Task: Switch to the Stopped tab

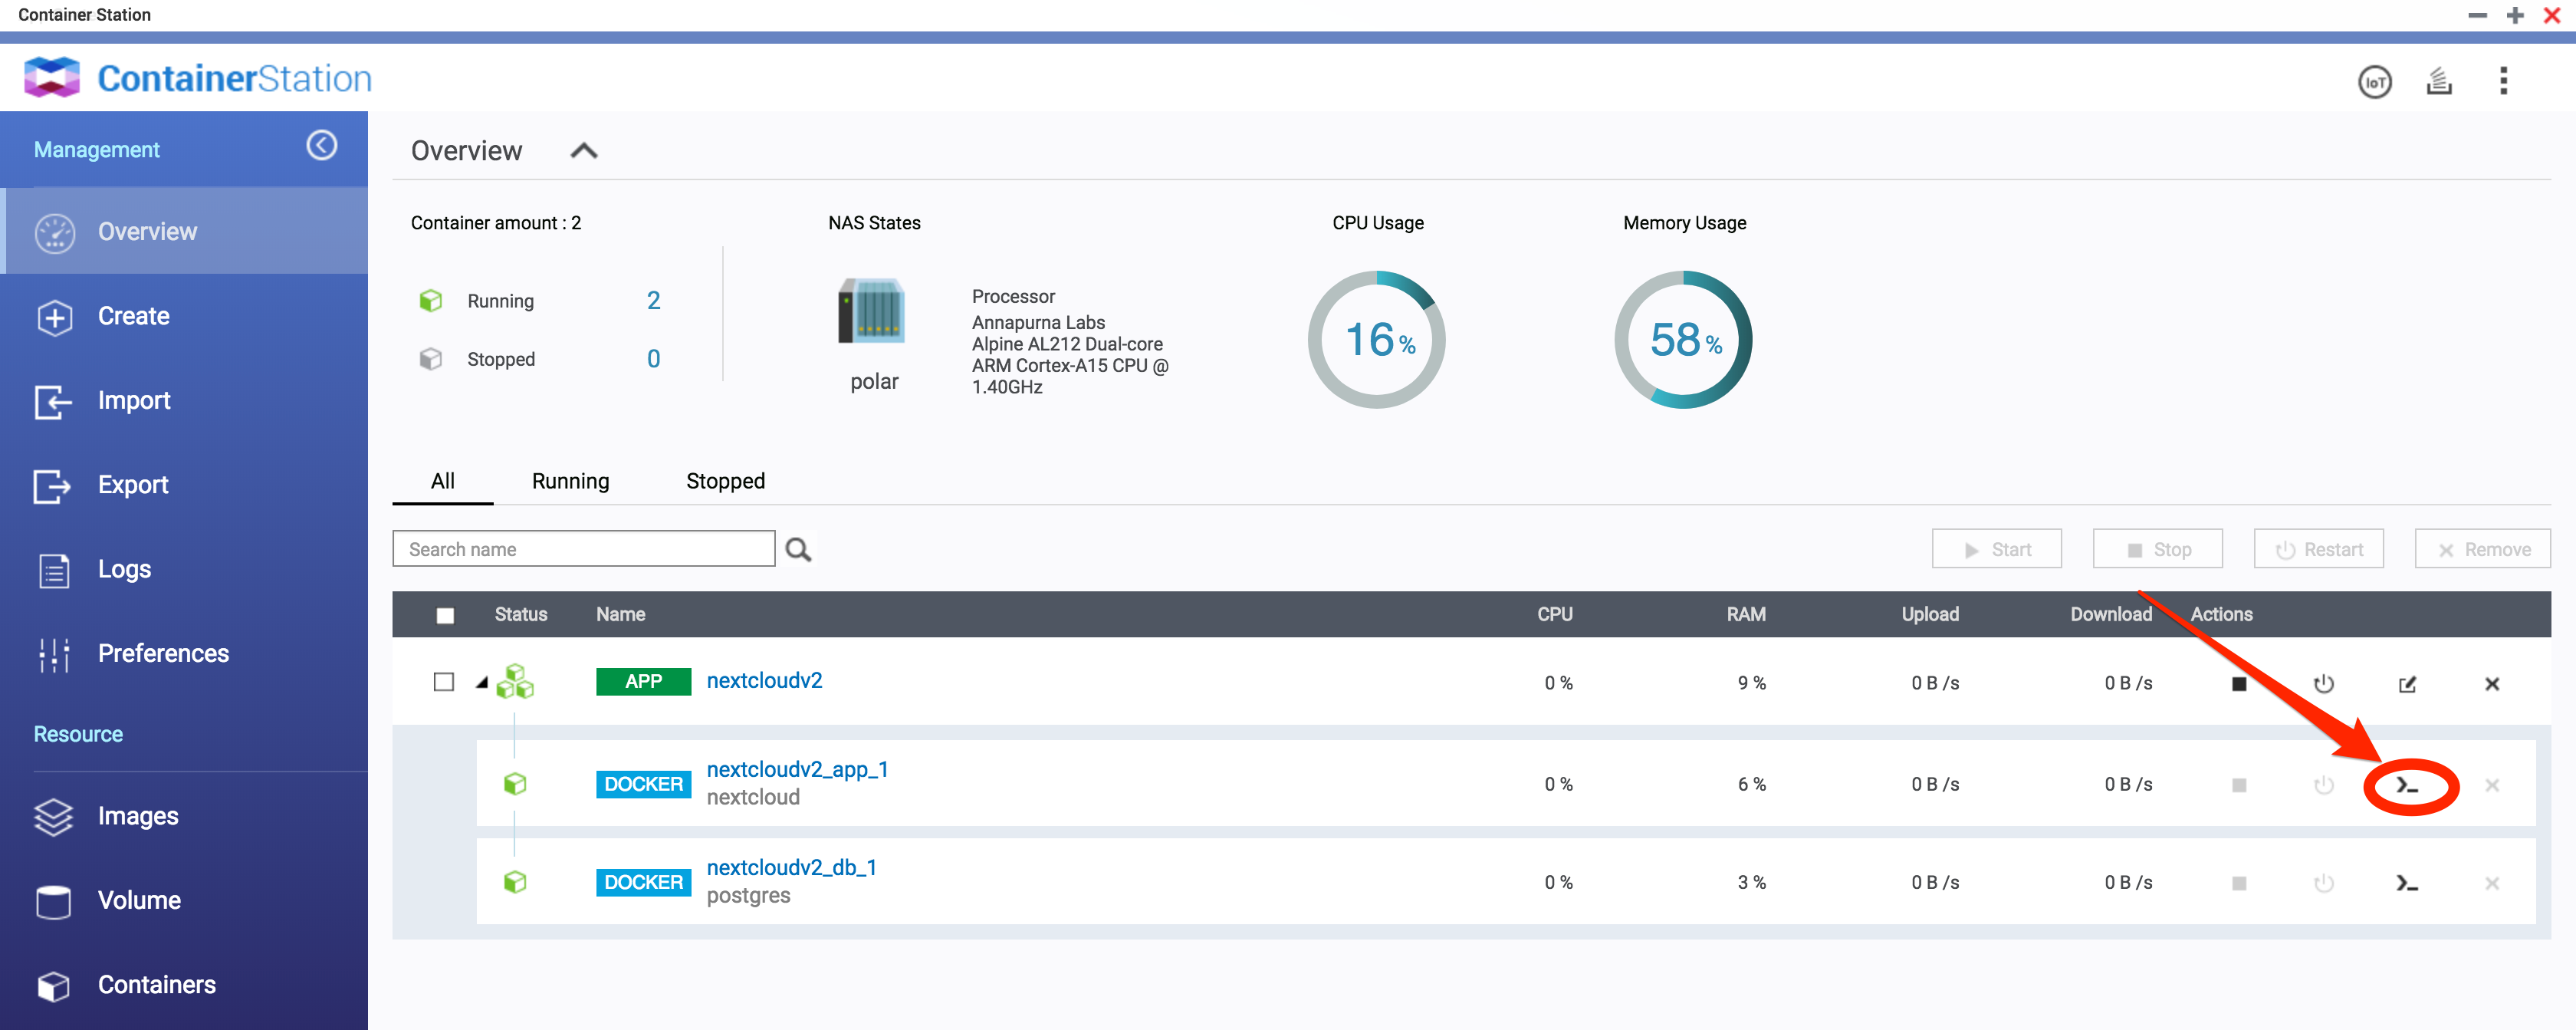Action: coord(725,481)
